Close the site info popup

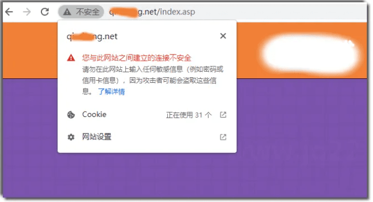click(223, 36)
